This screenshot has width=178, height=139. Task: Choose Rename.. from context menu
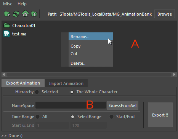click(x=91, y=37)
